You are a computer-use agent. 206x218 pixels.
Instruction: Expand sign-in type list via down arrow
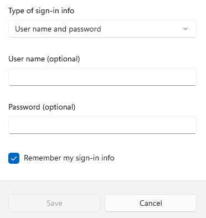[x=186, y=29]
